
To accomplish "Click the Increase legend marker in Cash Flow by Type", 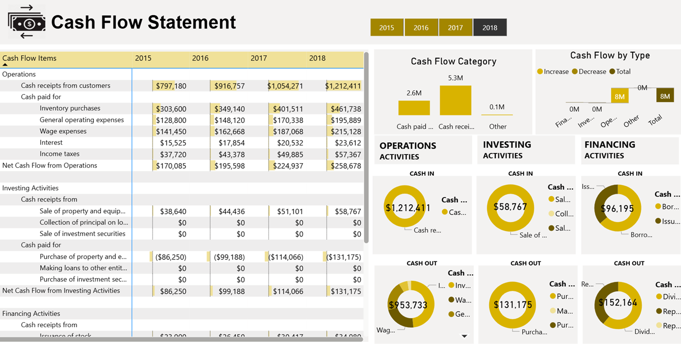I will 539,71.
